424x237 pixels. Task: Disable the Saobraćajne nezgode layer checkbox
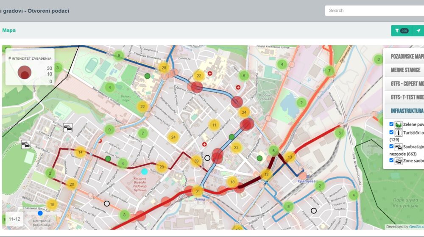point(391,146)
